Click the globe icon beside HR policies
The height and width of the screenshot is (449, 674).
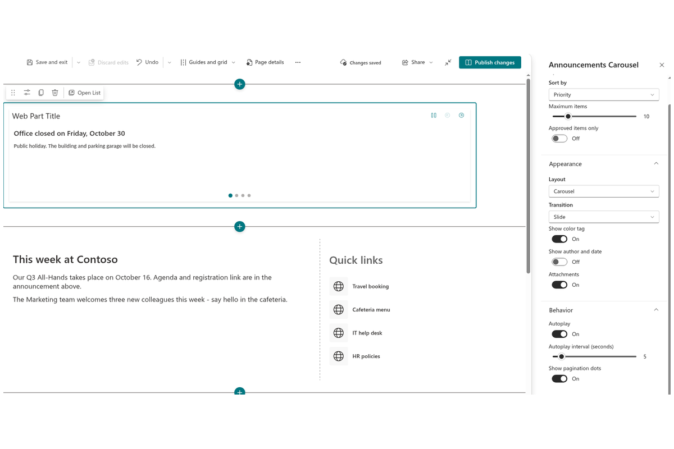(339, 356)
